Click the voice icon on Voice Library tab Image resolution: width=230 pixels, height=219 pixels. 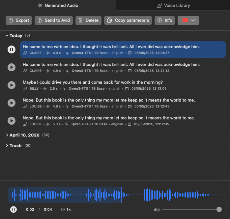click(x=159, y=6)
